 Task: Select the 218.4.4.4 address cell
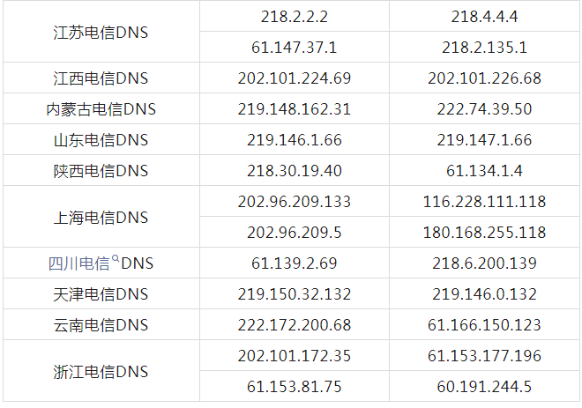(x=484, y=16)
